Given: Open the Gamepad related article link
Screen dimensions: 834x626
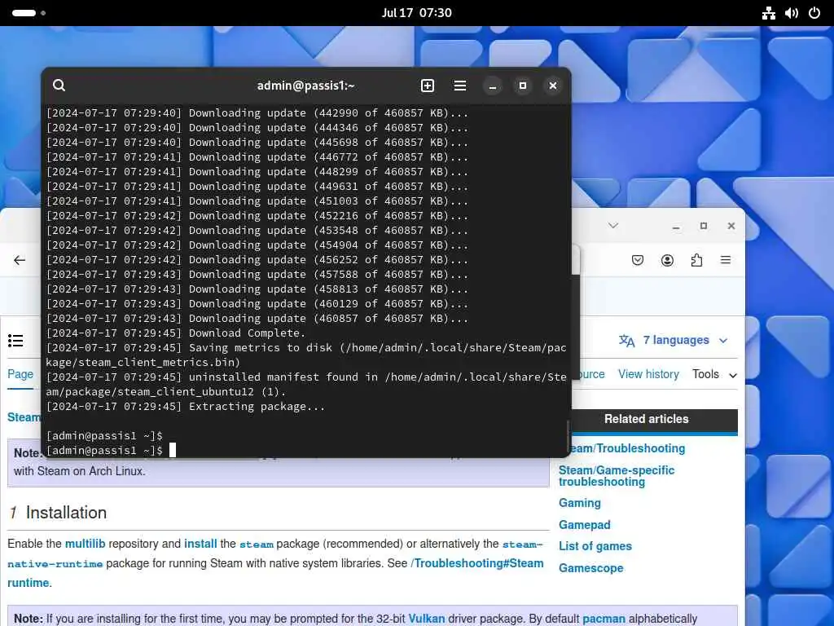Looking at the screenshot, I should point(585,525).
